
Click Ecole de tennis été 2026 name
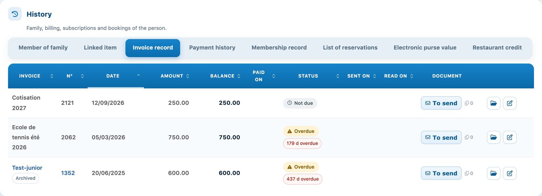coord(26,137)
